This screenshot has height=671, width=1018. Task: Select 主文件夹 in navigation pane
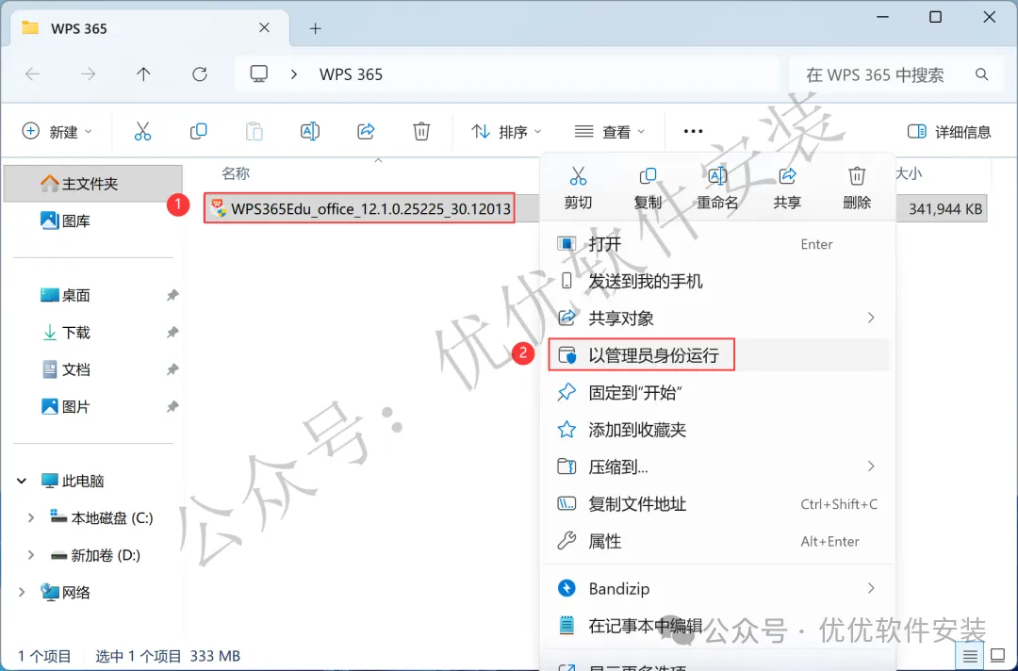point(92,184)
